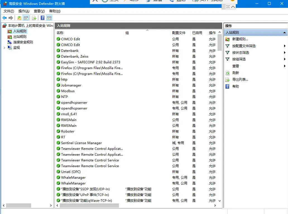288x214 pixels.
Task: Click green check icon beside Sentinel License Manager
Action: pyautogui.click(x=58, y=143)
